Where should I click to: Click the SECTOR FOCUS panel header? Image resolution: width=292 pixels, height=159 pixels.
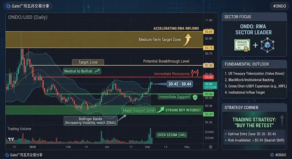point(254,17)
